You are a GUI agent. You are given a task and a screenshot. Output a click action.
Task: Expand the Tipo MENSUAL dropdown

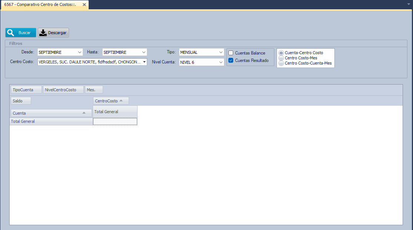point(221,52)
